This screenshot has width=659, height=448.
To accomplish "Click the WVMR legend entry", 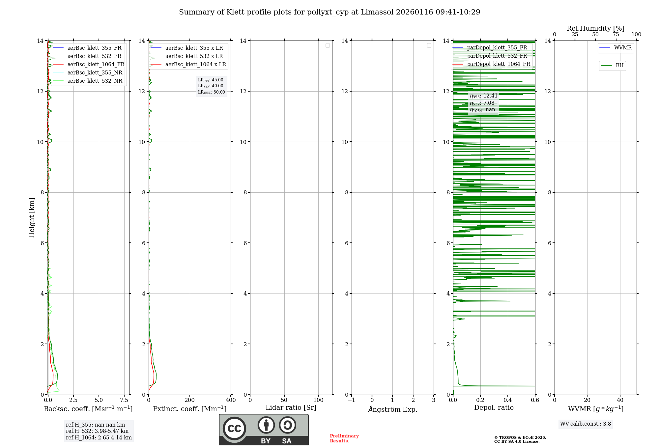I will 622,48.
